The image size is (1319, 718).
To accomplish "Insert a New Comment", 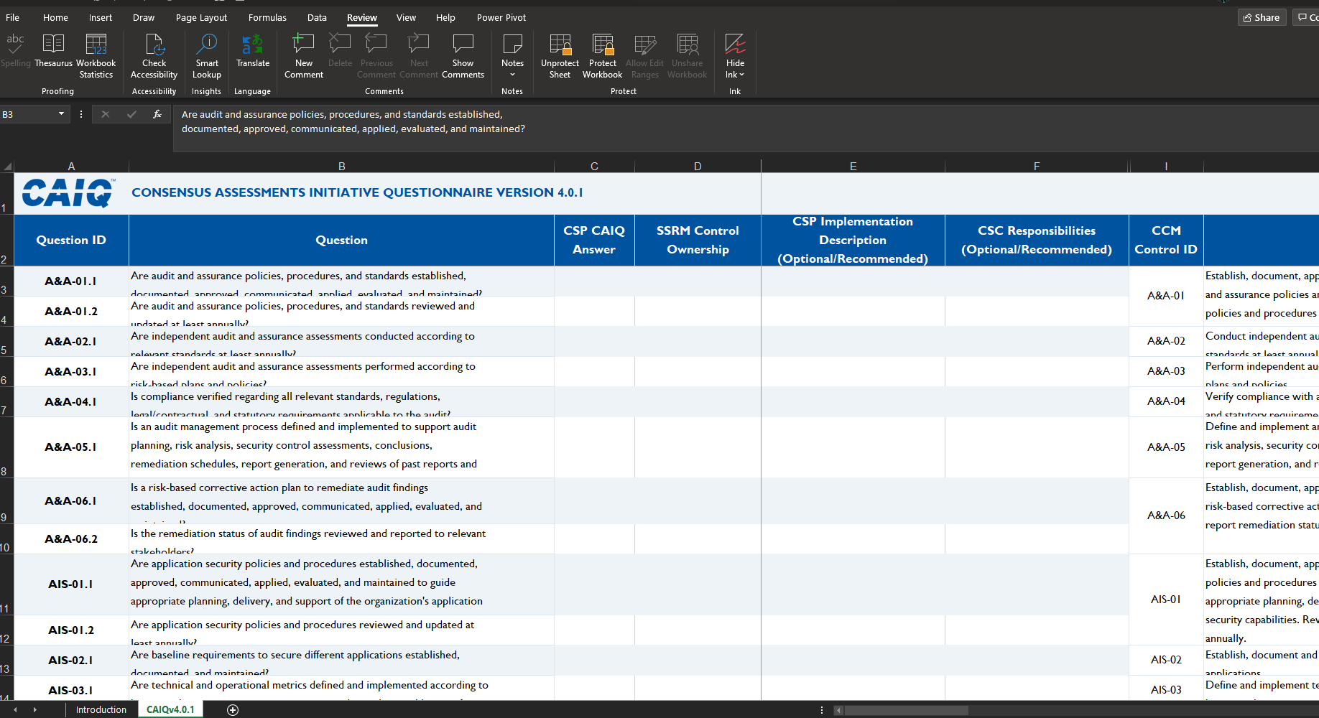I will coord(302,56).
